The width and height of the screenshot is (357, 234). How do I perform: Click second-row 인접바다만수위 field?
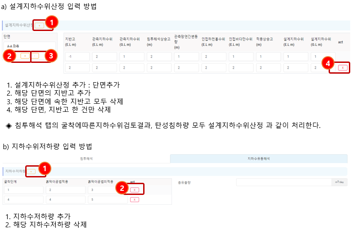click(241, 68)
